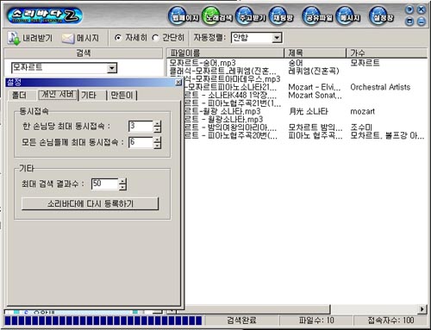This screenshot has width=431, height=330.
Task: Select the Orchestral Artists cell
Action: 380,87
